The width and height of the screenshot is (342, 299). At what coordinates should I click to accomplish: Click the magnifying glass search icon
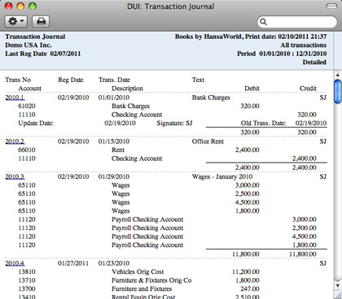(x=263, y=22)
